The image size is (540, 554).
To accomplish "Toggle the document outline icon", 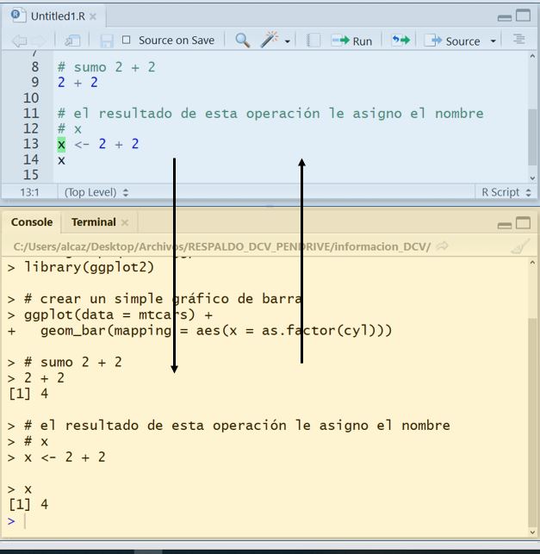I will pyautogui.click(x=518, y=40).
